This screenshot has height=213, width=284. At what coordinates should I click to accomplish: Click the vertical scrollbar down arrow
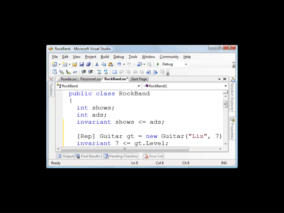click(x=225, y=144)
